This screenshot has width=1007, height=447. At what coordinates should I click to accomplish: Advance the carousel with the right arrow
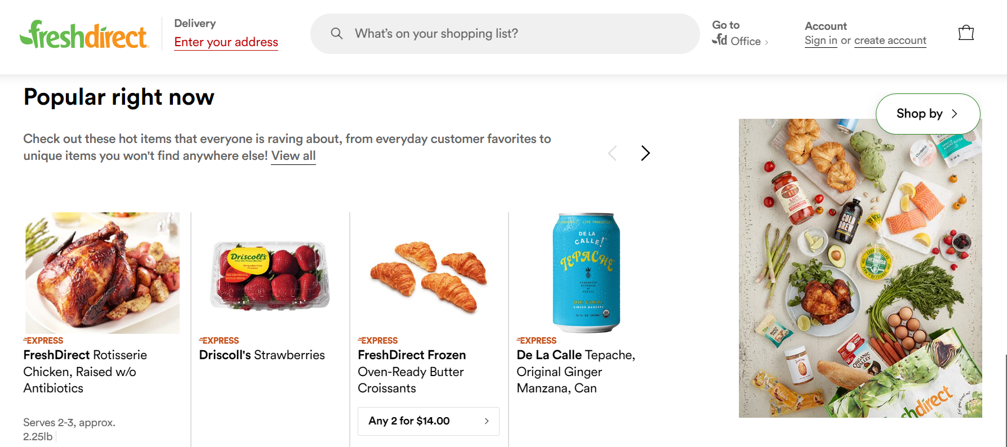[645, 153]
